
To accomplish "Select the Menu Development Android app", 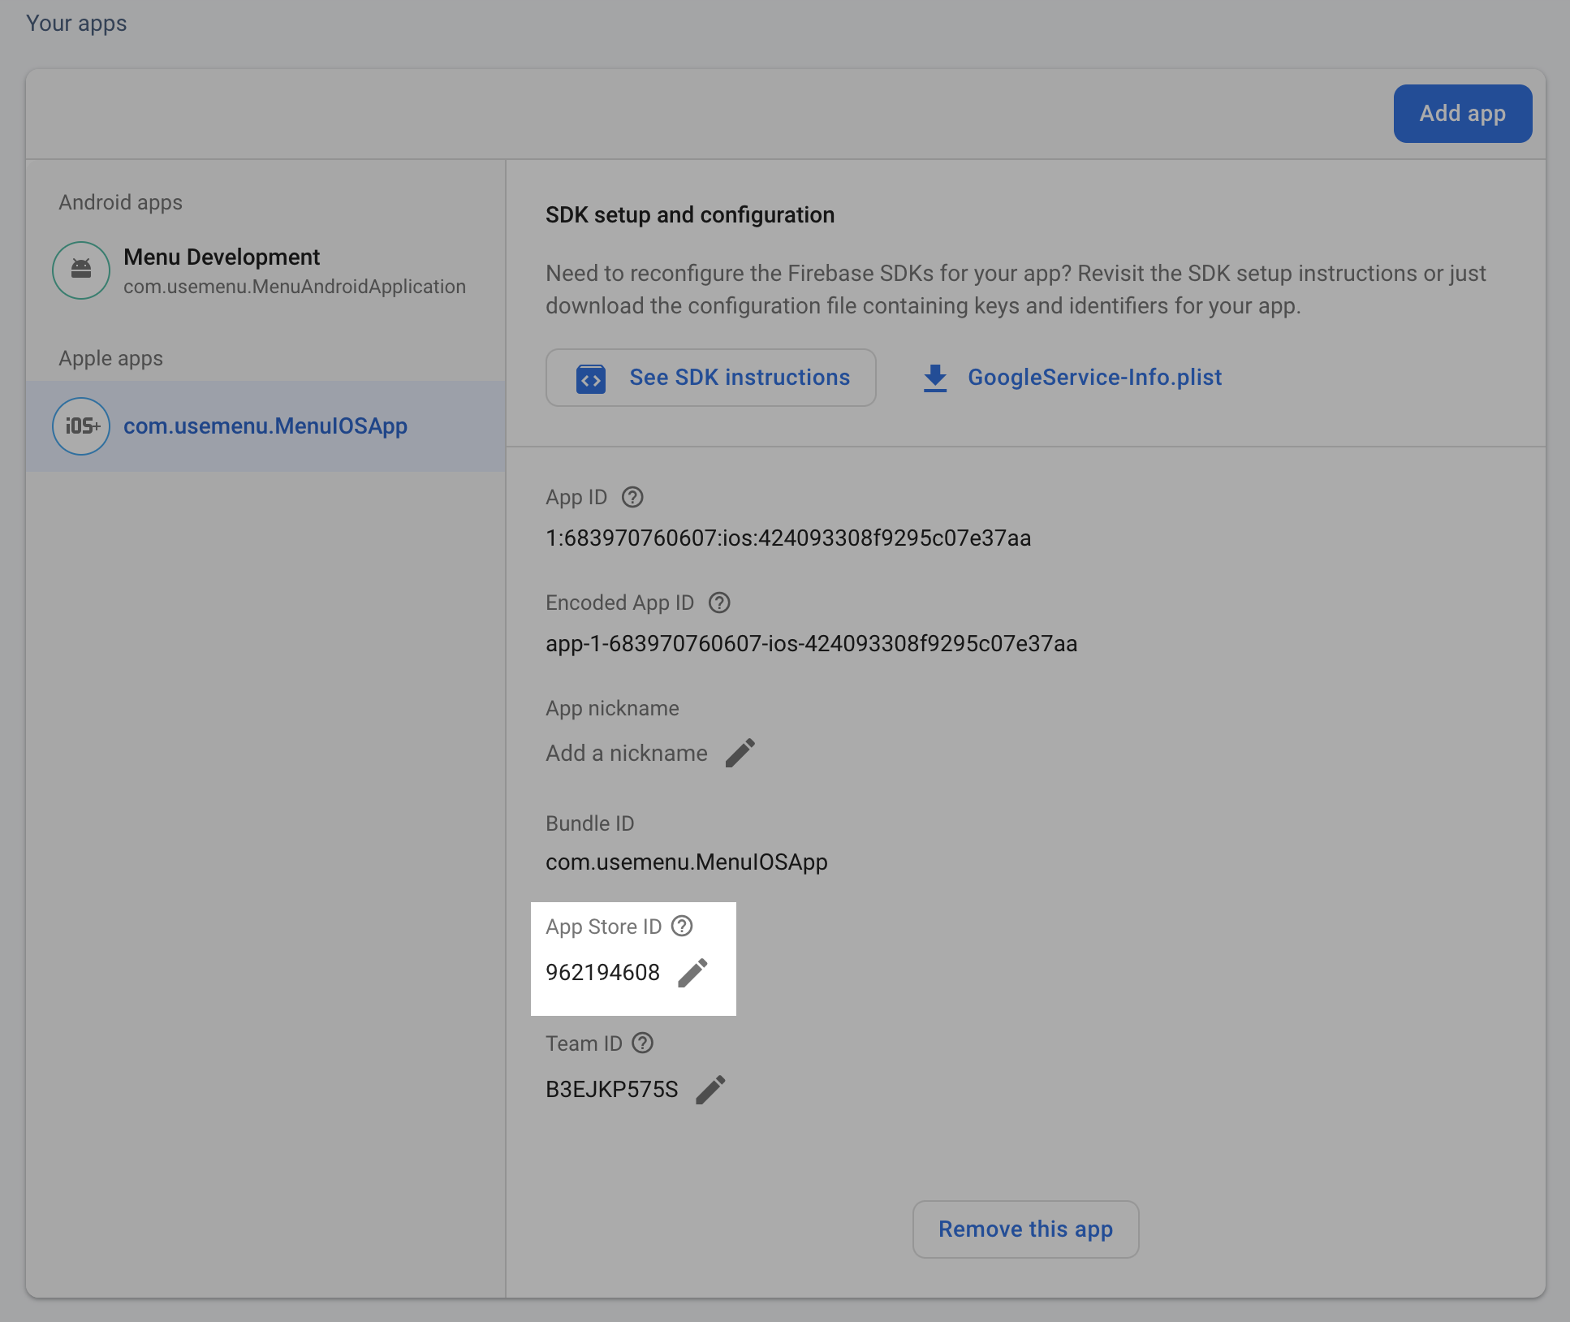I will tap(262, 270).
